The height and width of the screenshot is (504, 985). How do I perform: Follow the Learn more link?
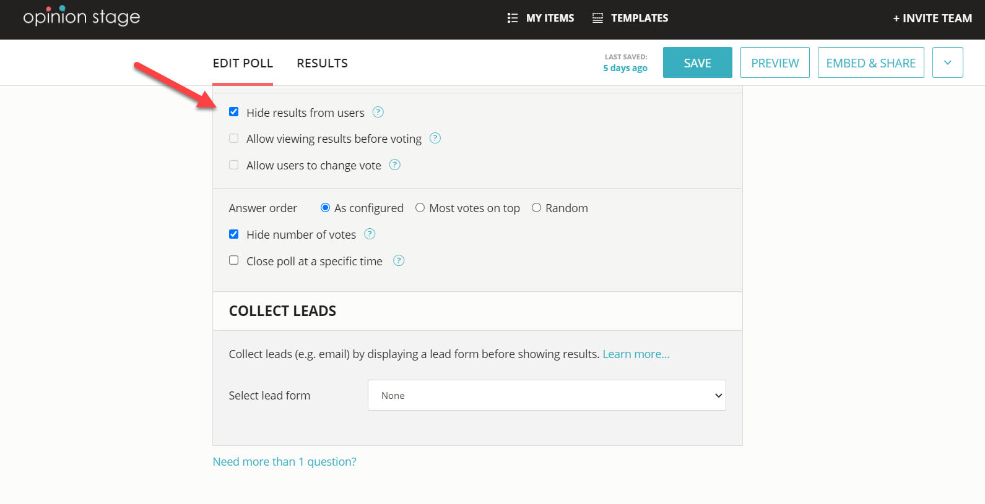coord(636,354)
